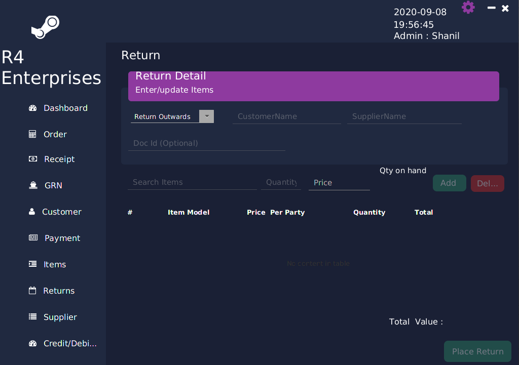Image resolution: width=519 pixels, height=365 pixels.
Task: Click the Price input field
Action: pos(339,183)
